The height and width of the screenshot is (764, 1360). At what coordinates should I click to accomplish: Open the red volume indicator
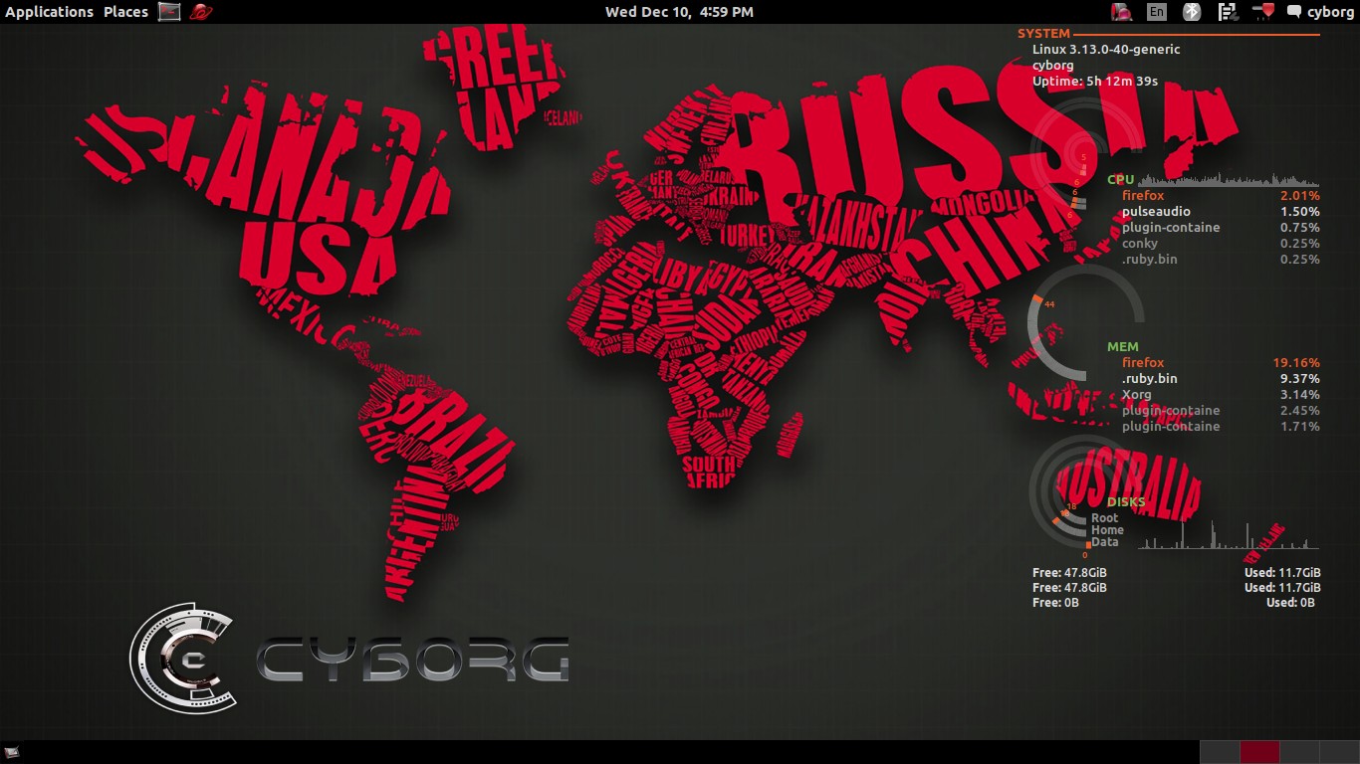click(1263, 12)
